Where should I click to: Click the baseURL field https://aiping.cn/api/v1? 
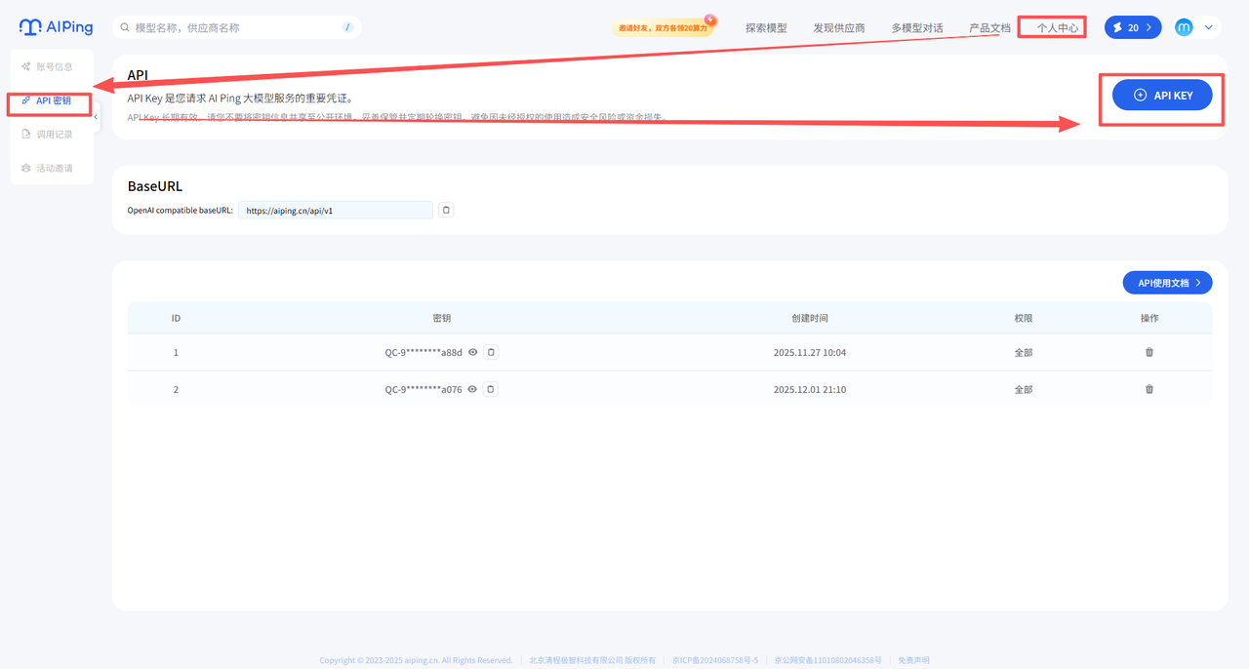(x=336, y=210)
